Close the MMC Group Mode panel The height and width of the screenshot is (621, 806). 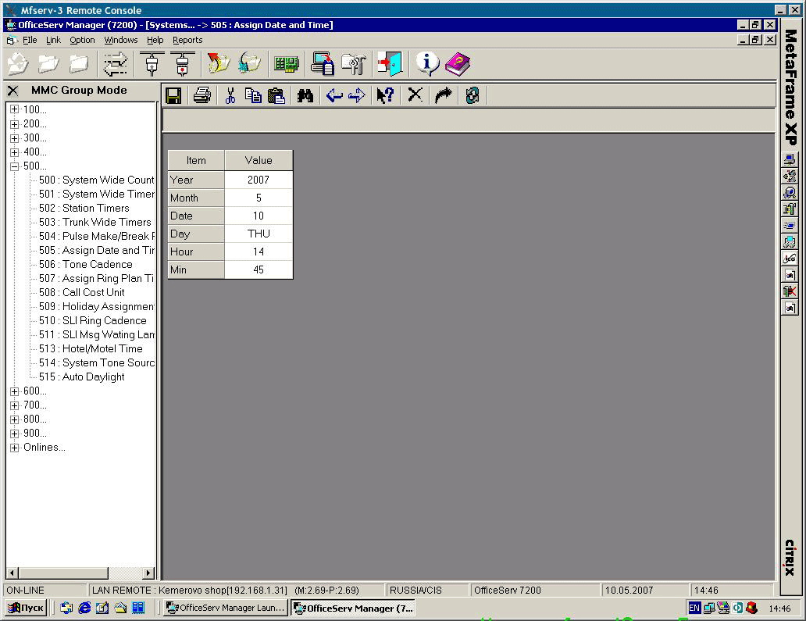pyautogui.click(x=12, y=91)
